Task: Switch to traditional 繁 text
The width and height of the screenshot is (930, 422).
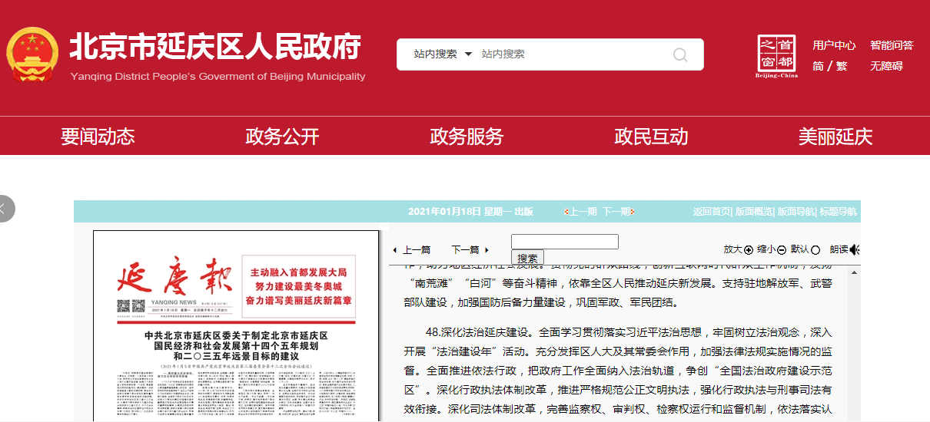Action: 842,66
